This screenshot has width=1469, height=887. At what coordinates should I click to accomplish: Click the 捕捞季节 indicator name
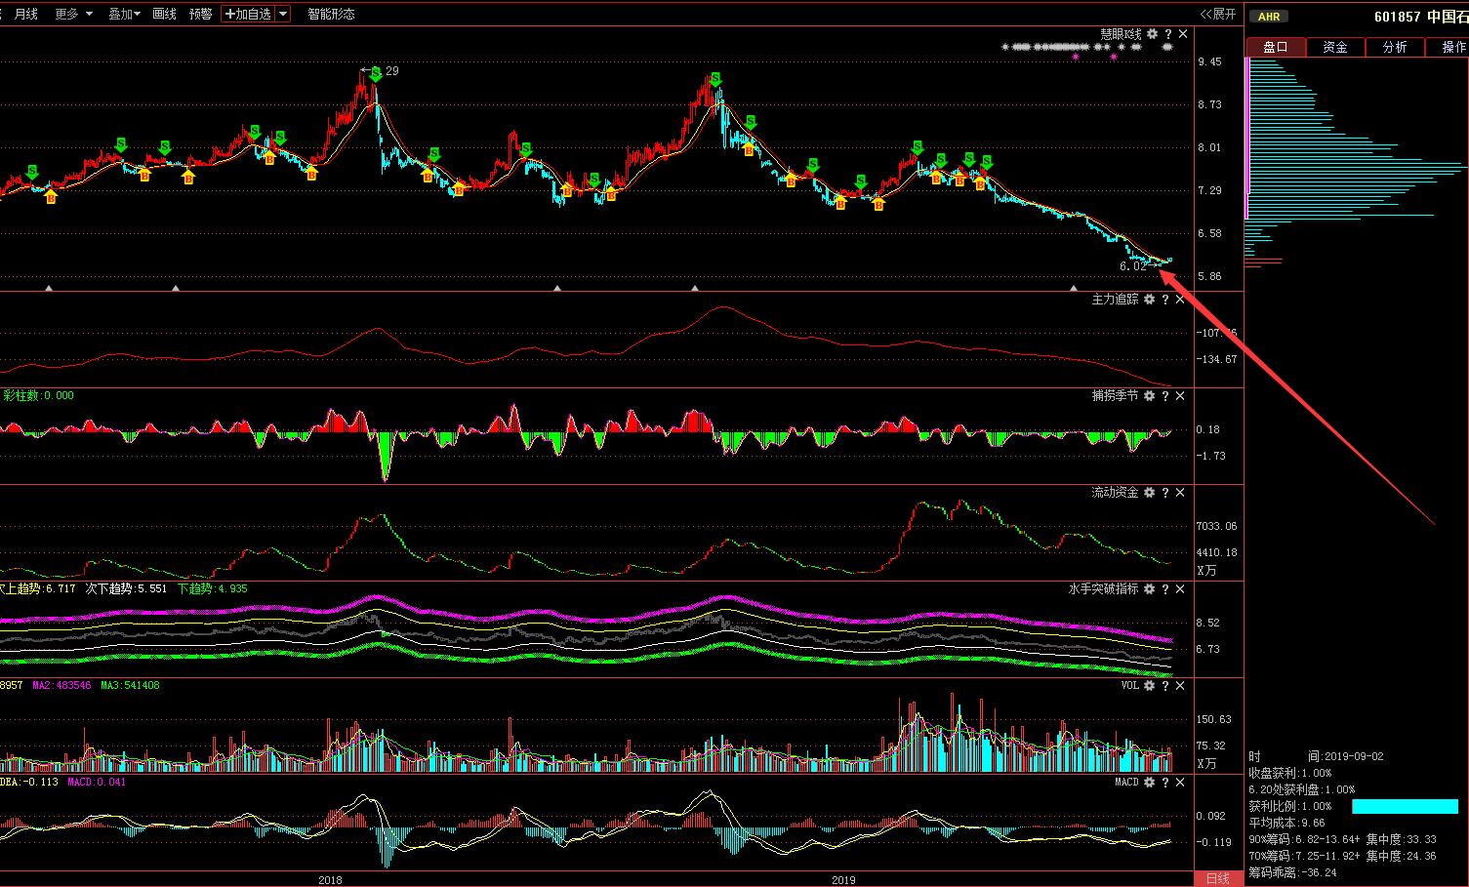tap(1115, 396)
